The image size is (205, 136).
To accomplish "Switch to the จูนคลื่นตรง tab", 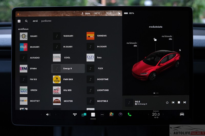I will pos(46,21).
